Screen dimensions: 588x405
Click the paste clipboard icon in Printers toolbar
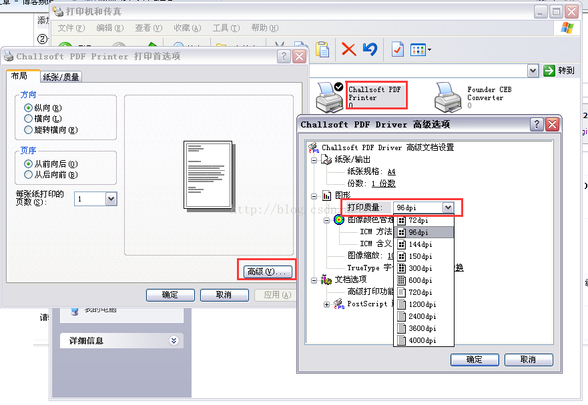click(322, 49)
